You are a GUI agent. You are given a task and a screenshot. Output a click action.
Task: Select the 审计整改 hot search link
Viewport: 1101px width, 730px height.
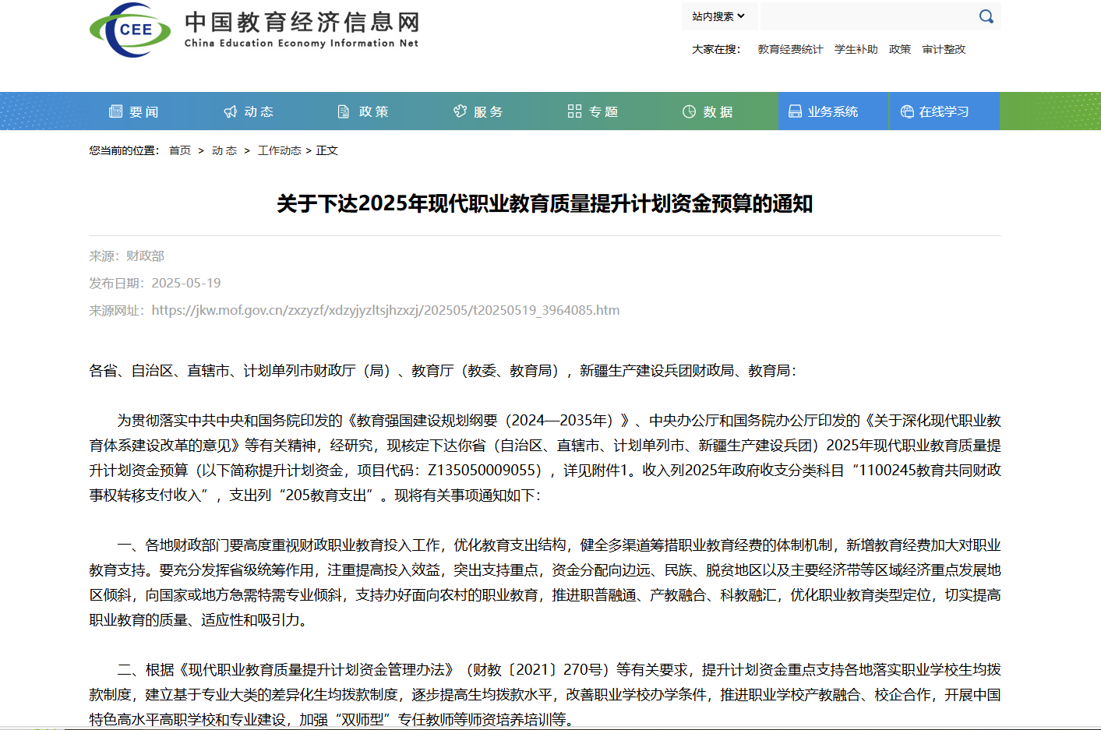coord(944,49)
